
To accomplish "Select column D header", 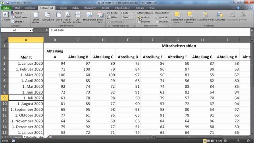I will (x=103, y=40).
